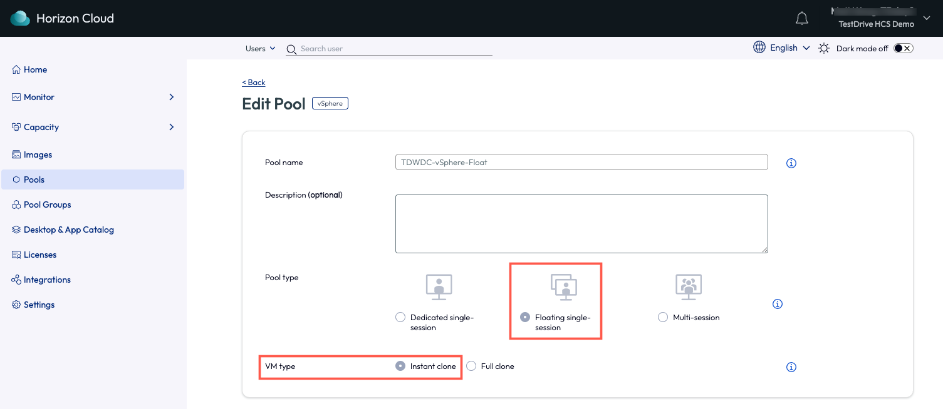
Task: Toggle the Dark mode switch
Action: click(903, 48)
